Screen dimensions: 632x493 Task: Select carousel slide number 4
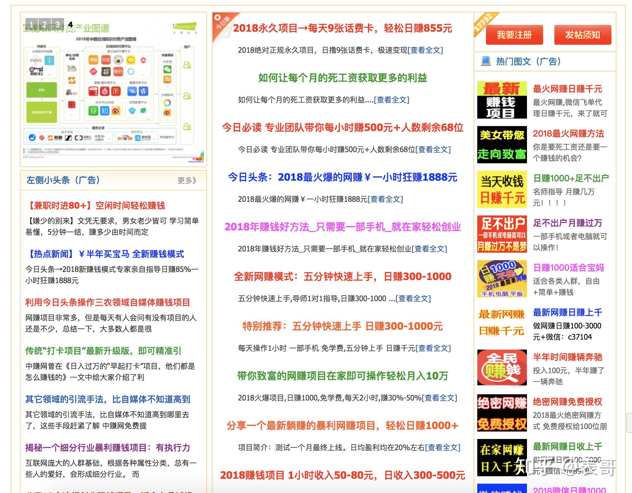tap(71, 24)
